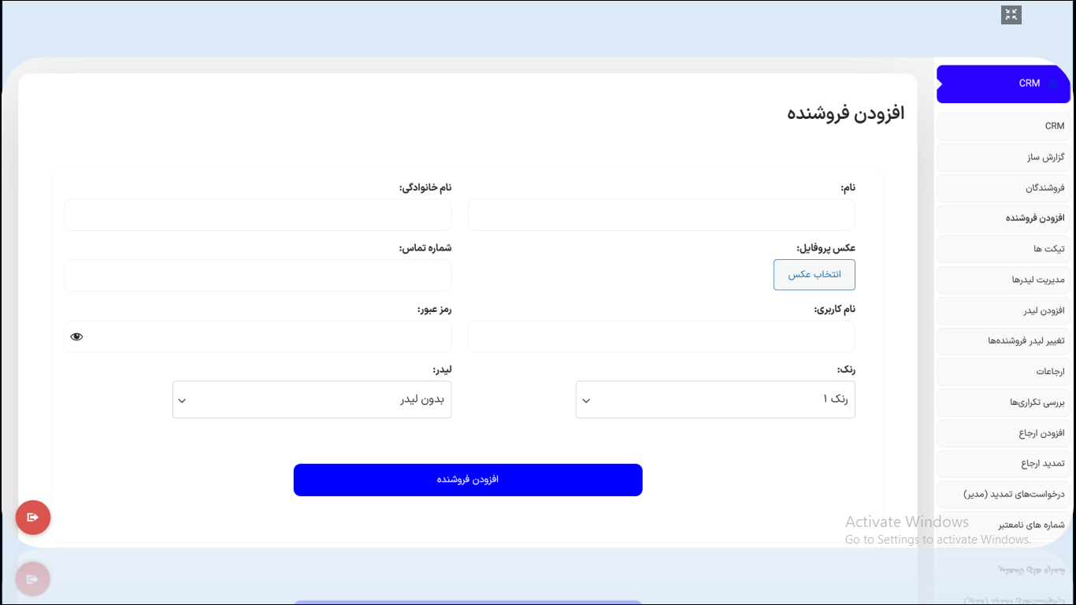
Task: Open ارجاعات in the sidebar
Action: pos(1002,372)
